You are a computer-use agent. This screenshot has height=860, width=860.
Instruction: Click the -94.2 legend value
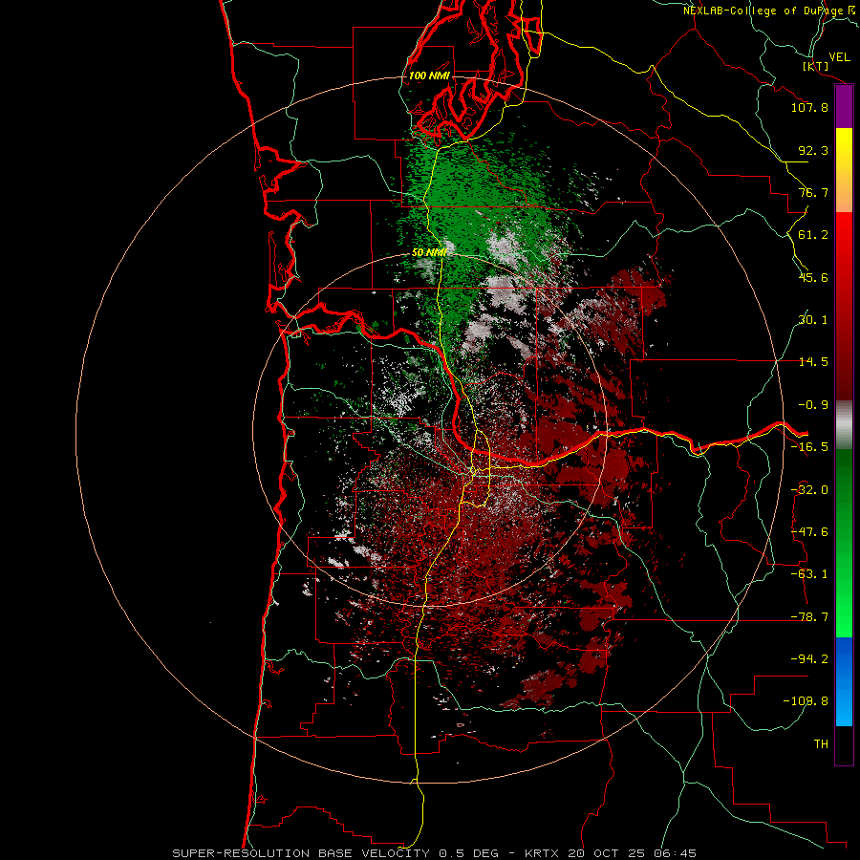coord(809,659)
